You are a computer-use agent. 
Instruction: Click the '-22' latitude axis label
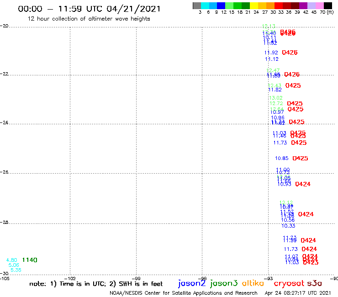(4, 74)
